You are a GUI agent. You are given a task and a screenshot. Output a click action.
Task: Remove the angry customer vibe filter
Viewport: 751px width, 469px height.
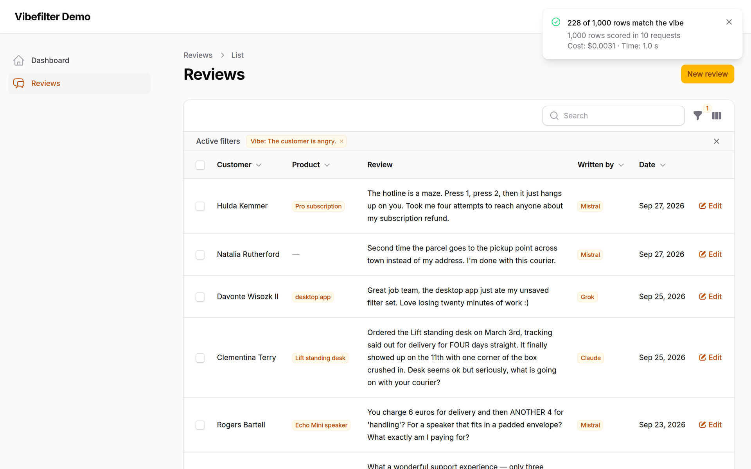[341, 141]
